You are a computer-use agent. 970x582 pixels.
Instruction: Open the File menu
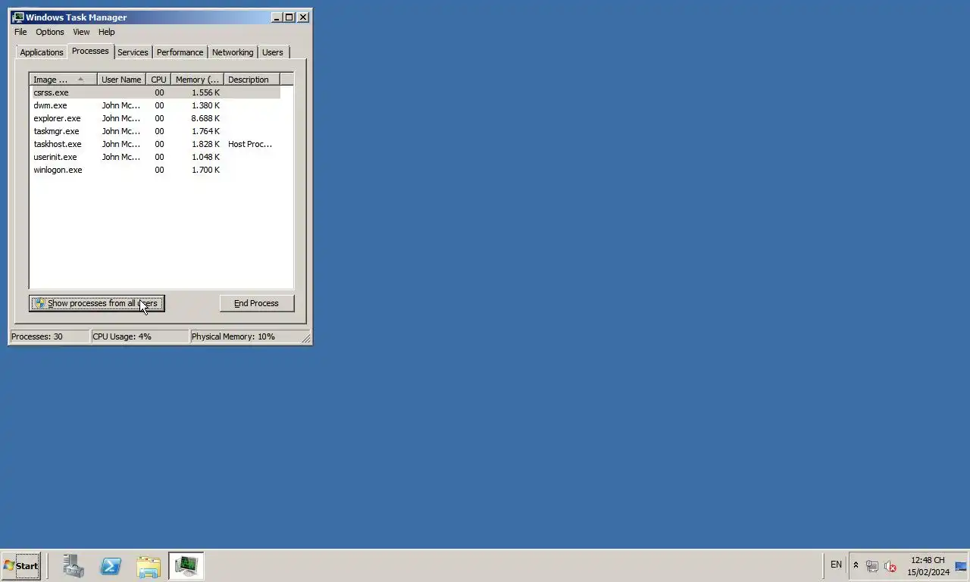(20, 32)
